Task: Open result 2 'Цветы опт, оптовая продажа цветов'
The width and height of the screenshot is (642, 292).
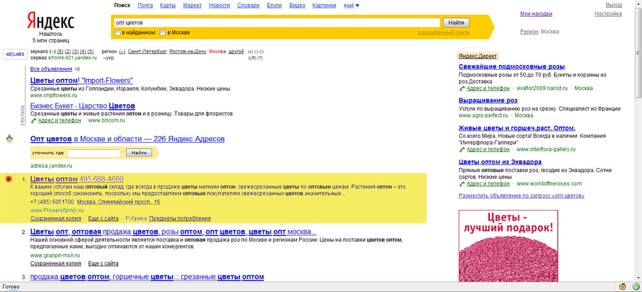Action: [x=173, y=232]
